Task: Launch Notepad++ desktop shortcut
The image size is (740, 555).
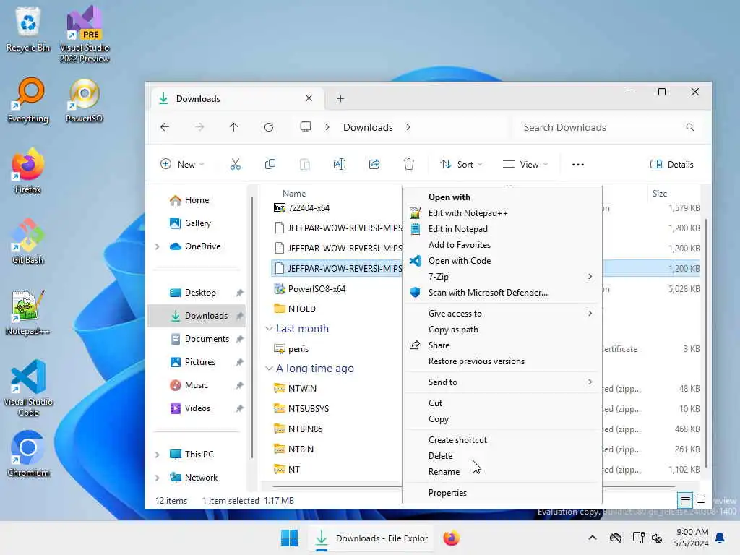Action: (x=28, y=312)
